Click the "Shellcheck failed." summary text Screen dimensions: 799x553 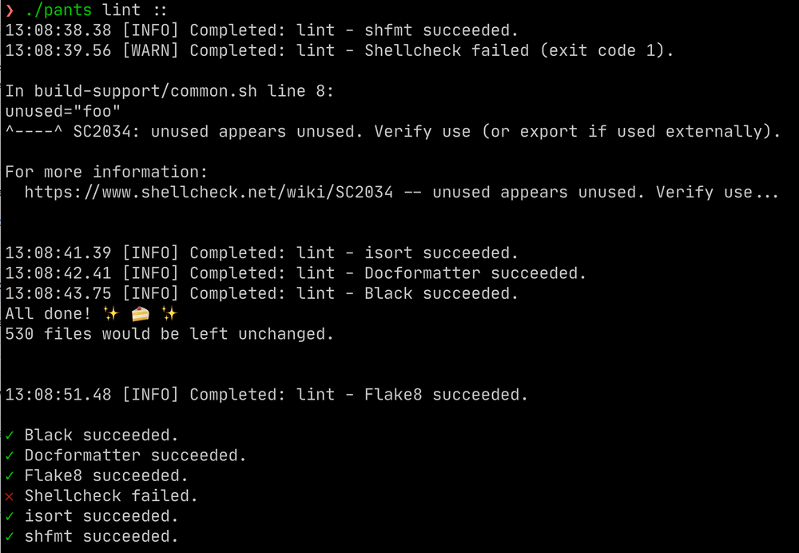[x=111, y=496]
